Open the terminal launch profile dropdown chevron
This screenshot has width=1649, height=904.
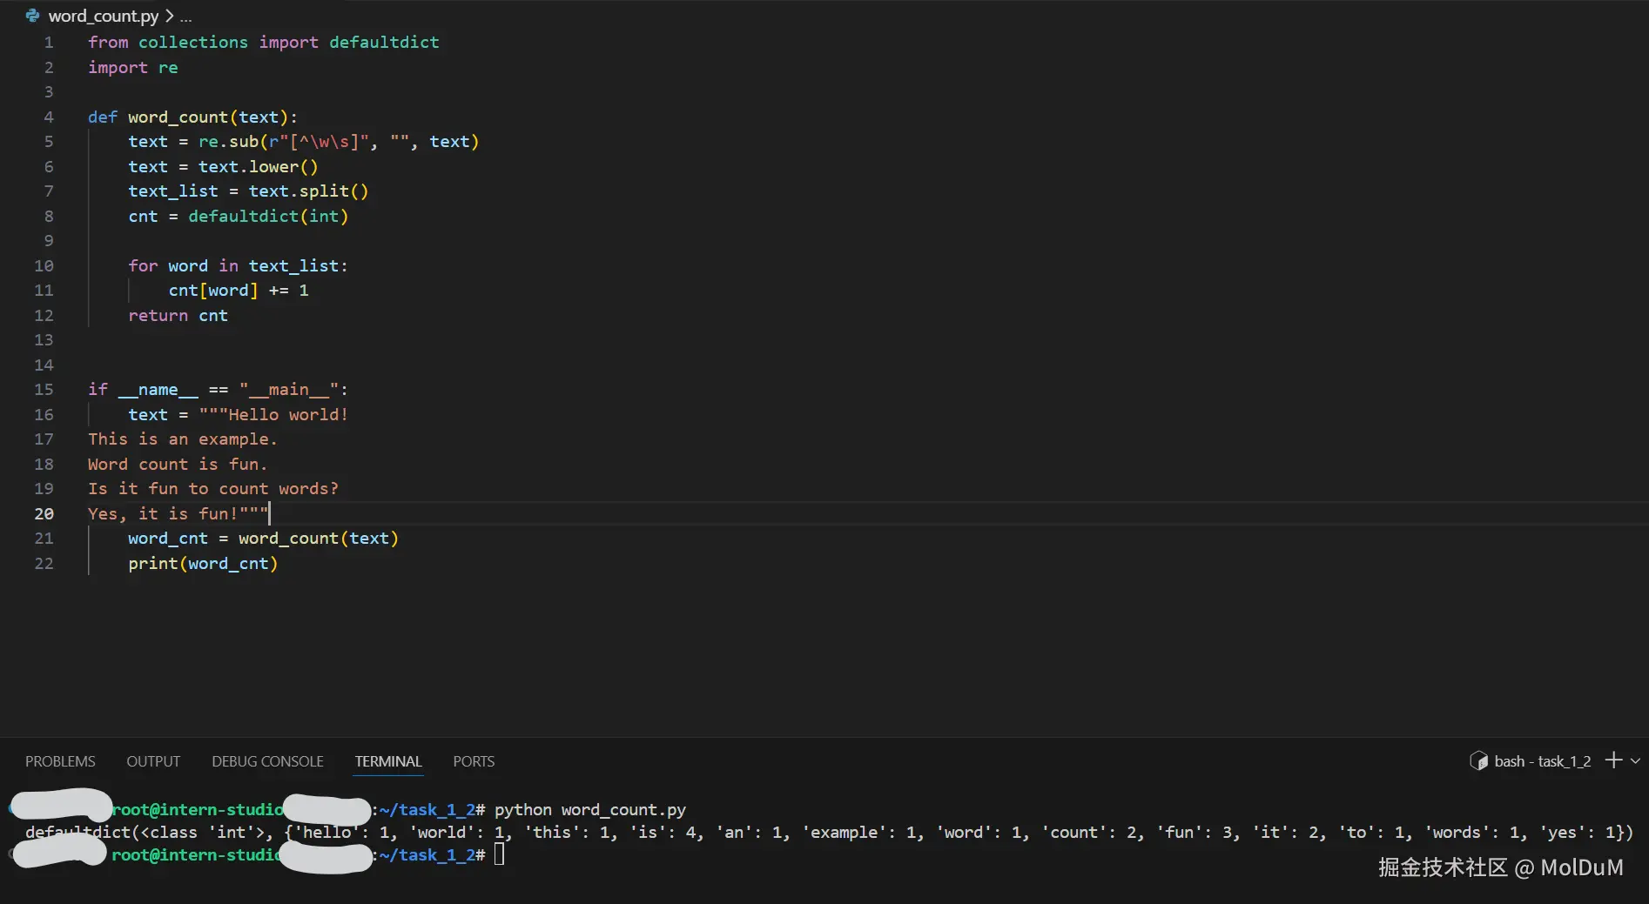(x=1636, y=760)
